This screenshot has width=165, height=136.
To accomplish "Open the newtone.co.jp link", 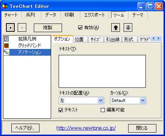I will 86,128.
